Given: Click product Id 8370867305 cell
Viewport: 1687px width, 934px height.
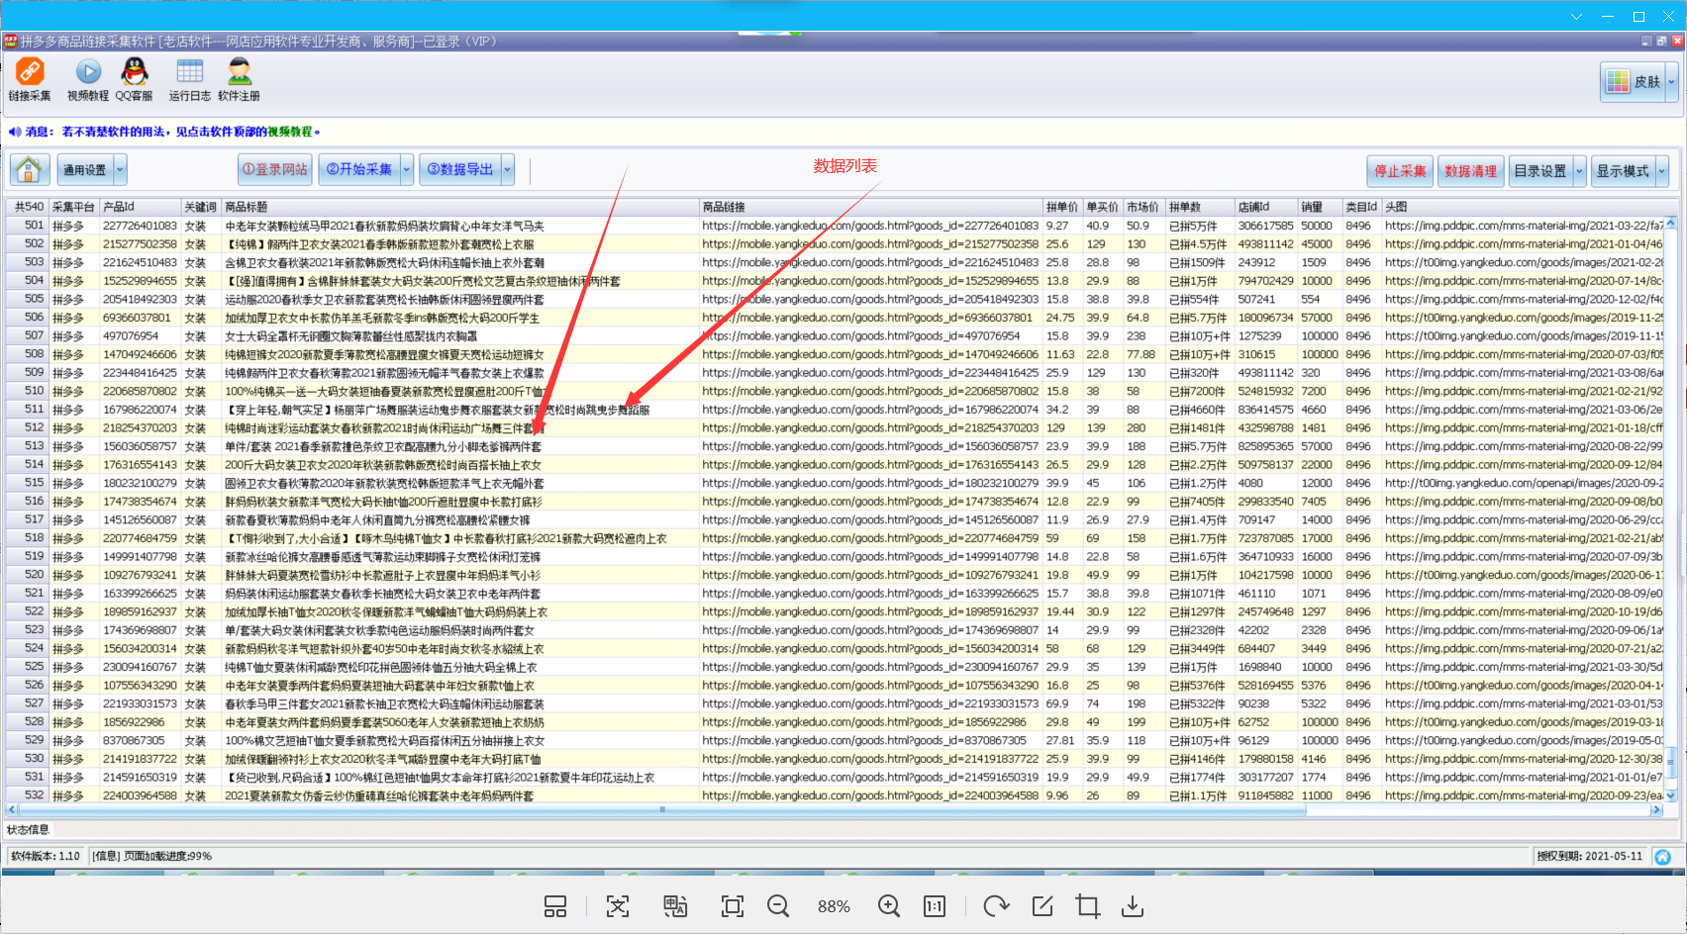Looking at the screenshot, I should click(x=141, y=740).
